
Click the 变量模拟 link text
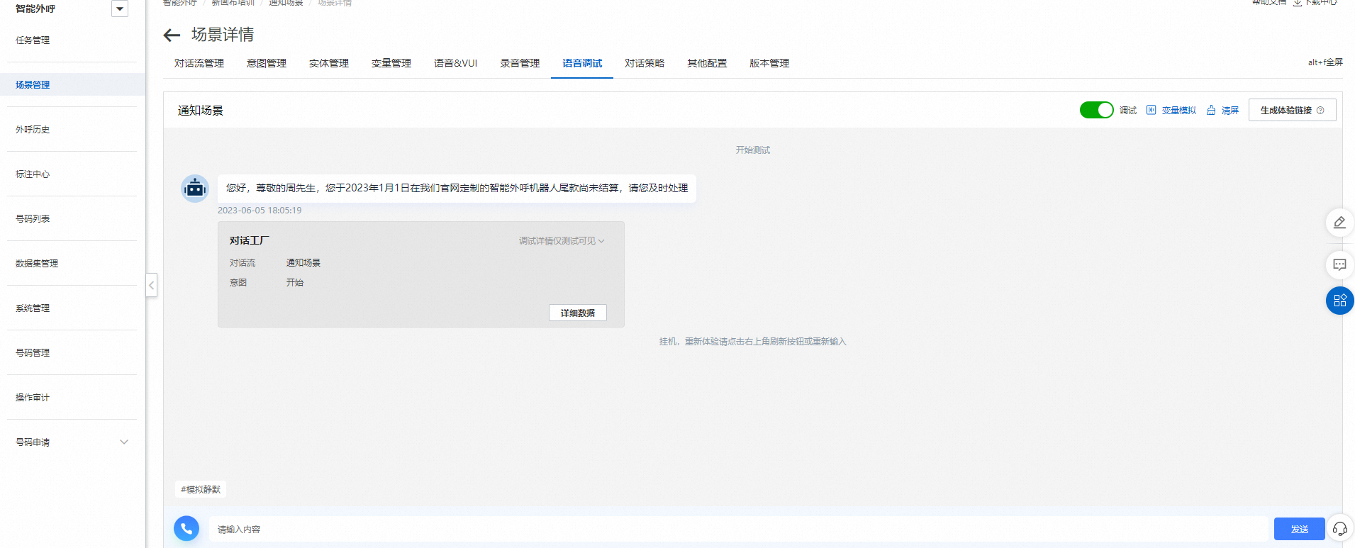click(1178, 111)
